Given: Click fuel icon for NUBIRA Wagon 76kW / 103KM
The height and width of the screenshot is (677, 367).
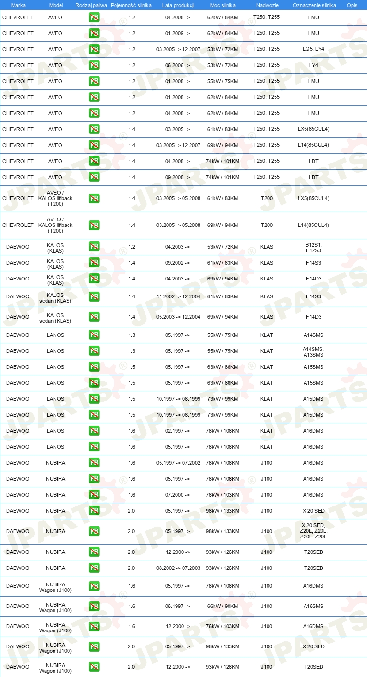Looking at the screenshot, I should click(x=94, y=626).
